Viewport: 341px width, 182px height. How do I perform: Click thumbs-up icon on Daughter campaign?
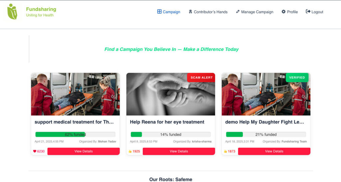(225, 151)
